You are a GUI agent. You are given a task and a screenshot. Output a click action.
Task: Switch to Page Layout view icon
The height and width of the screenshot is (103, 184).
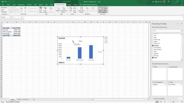click(x=161, y=102)
